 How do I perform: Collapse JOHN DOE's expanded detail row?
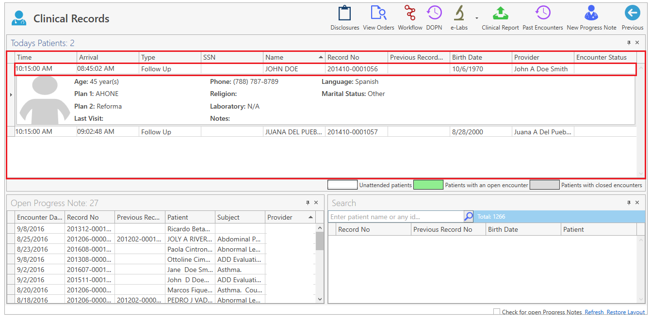tap(11, 95)
